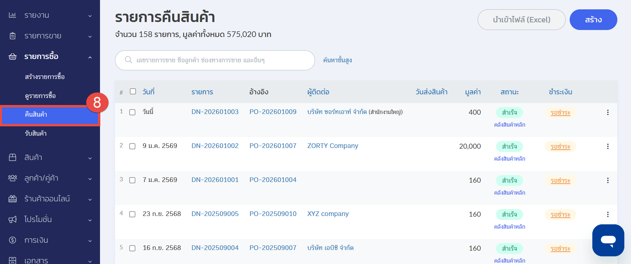This screenshot has height=264, width=631.
Task: Click the promotion megaphone icon
Action: (12, 219)
